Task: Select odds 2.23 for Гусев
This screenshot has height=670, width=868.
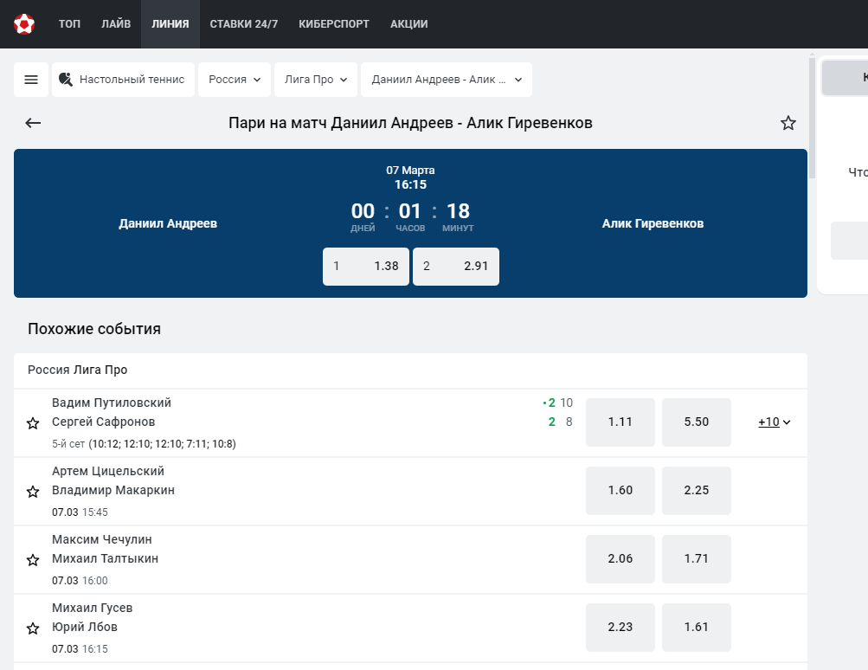Action: point(620,628)
